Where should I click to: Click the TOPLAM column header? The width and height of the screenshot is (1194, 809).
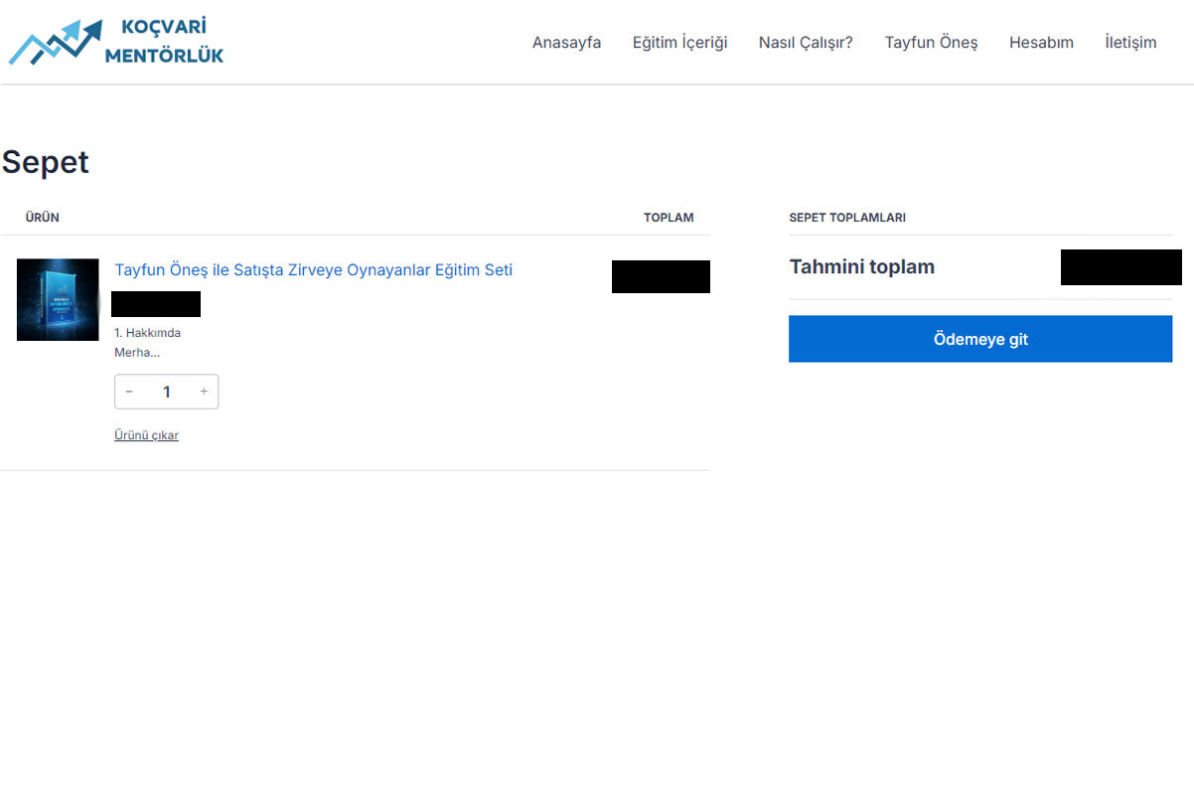(669, 218)
